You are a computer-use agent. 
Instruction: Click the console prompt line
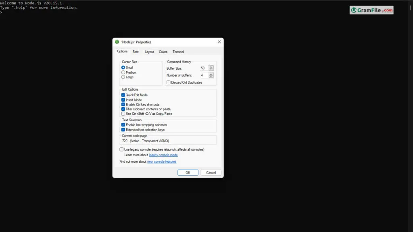1,12
